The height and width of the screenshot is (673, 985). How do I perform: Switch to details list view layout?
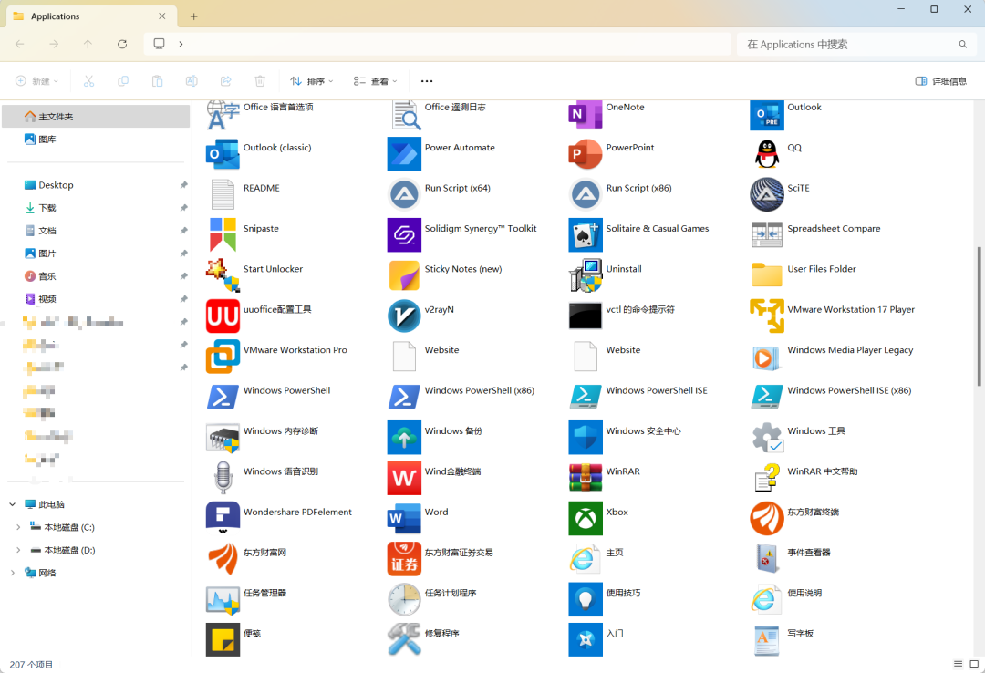958,665
